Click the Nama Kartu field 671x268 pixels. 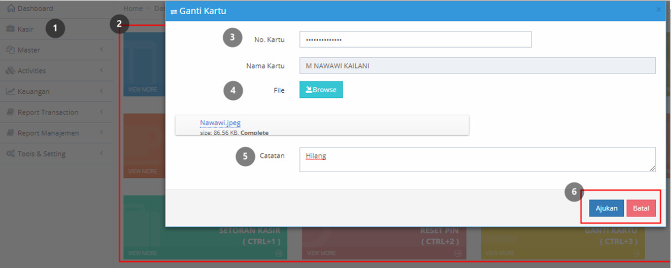pyautogui.click(x=478, y=65)
